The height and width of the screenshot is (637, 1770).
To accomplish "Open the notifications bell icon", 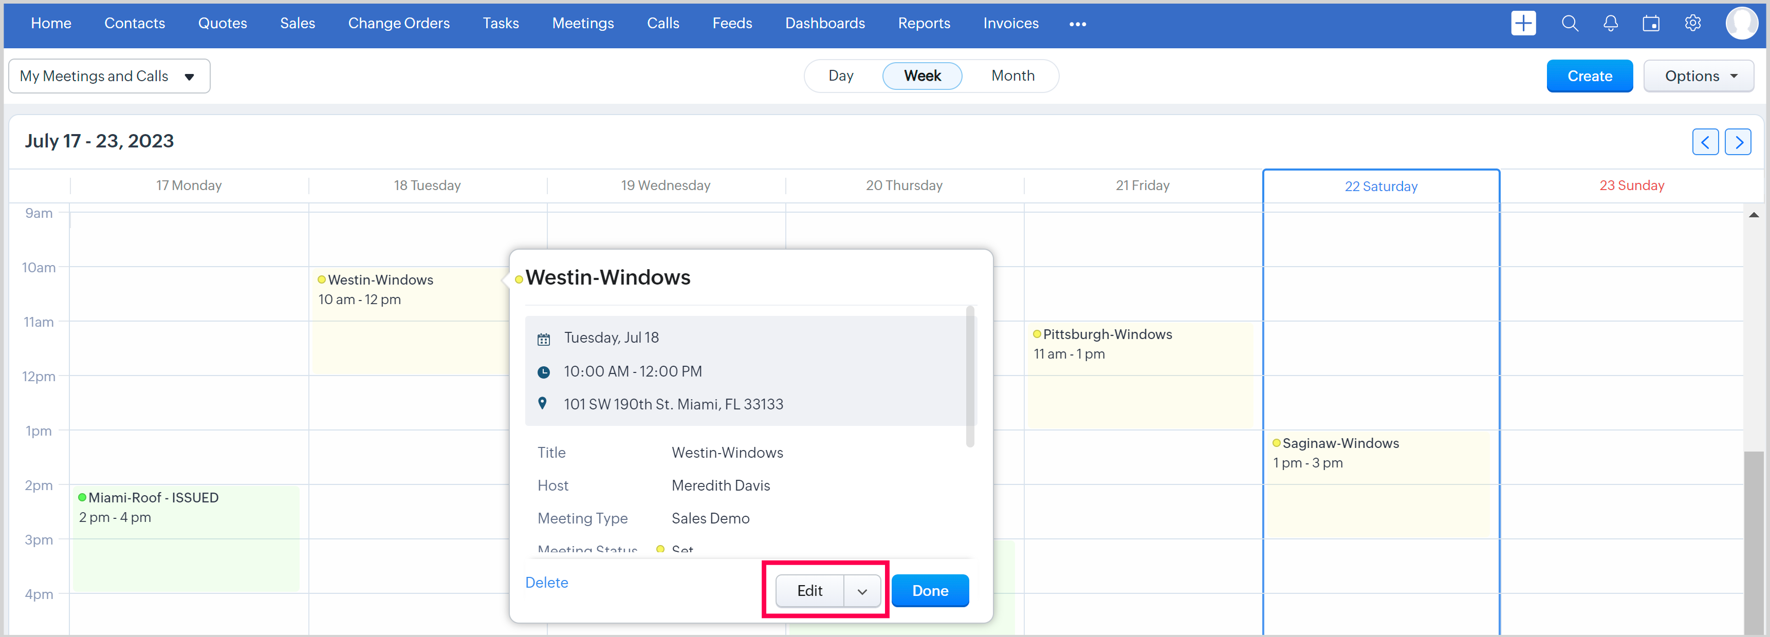I will (1610, 23).
